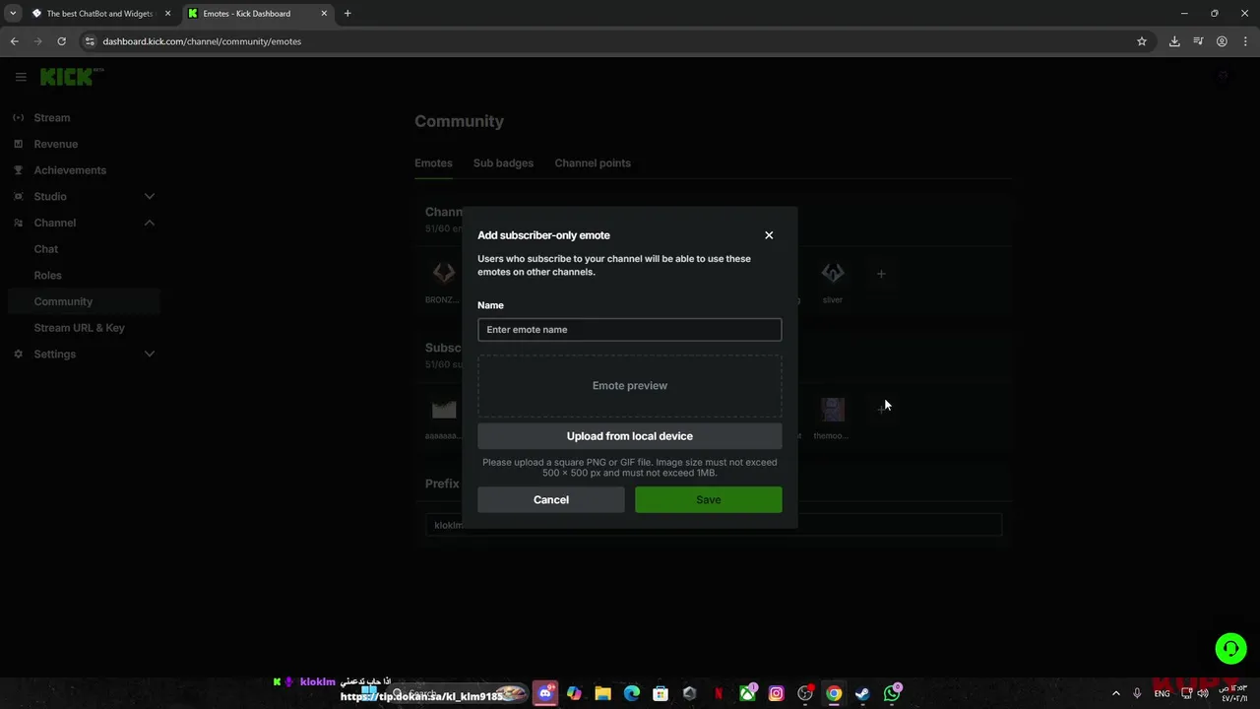Open the volume control tray icon
Screen dimensions: 1260x709
point(1203,693)
